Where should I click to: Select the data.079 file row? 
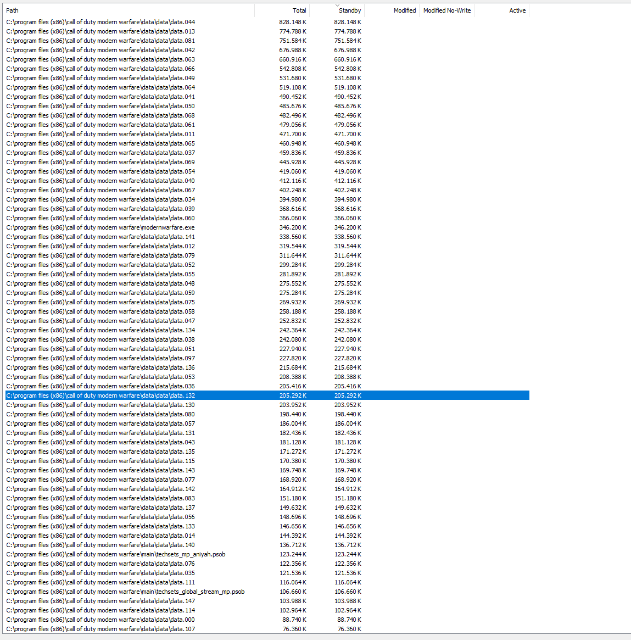tap(267, 255)
